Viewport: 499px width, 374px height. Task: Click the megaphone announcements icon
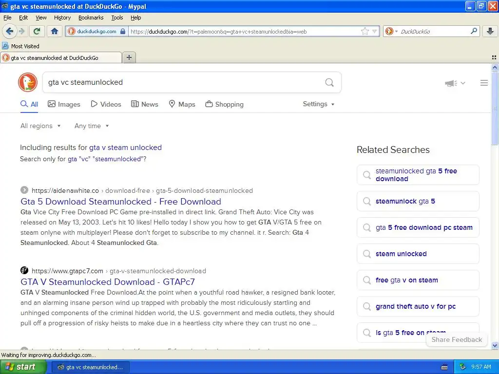point(451,83)
